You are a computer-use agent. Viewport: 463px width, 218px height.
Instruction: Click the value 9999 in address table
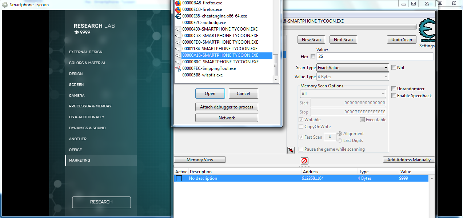403,178
